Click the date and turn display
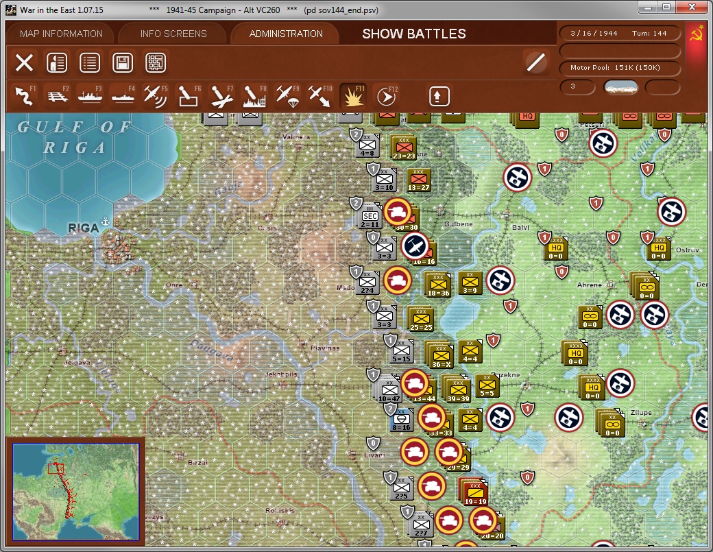 [619, 33]
